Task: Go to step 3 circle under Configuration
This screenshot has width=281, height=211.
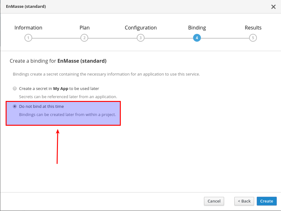Action: tap(141, 38)
